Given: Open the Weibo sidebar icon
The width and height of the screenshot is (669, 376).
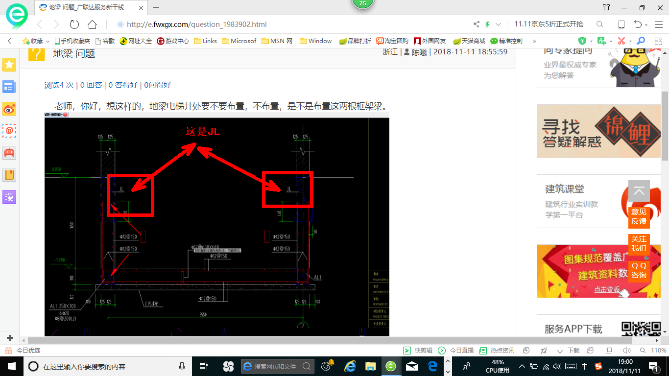Looking at the screenshot, I should coord(9,109).
